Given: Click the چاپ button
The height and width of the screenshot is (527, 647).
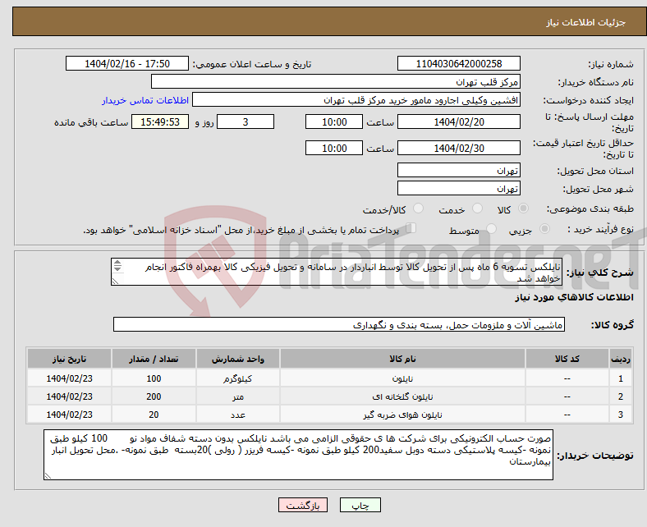Looking at the screenshot, I should [360, 505].
